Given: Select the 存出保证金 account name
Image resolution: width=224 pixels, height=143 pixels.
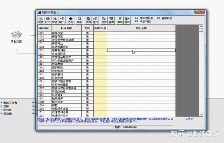Looking at the screenshot, I should (59, 54).
